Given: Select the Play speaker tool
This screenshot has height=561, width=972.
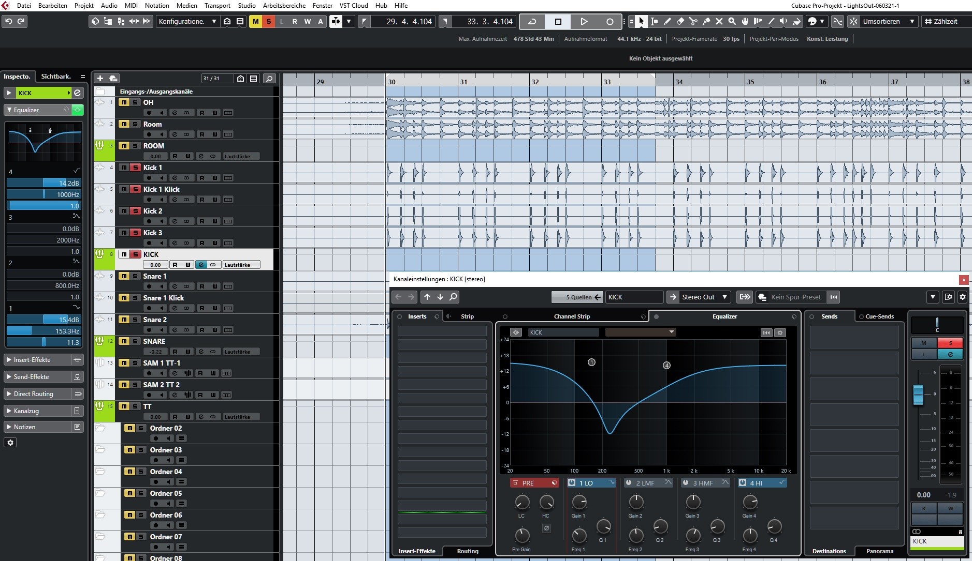Looking at the screenshot, I should tap(784, 21).
